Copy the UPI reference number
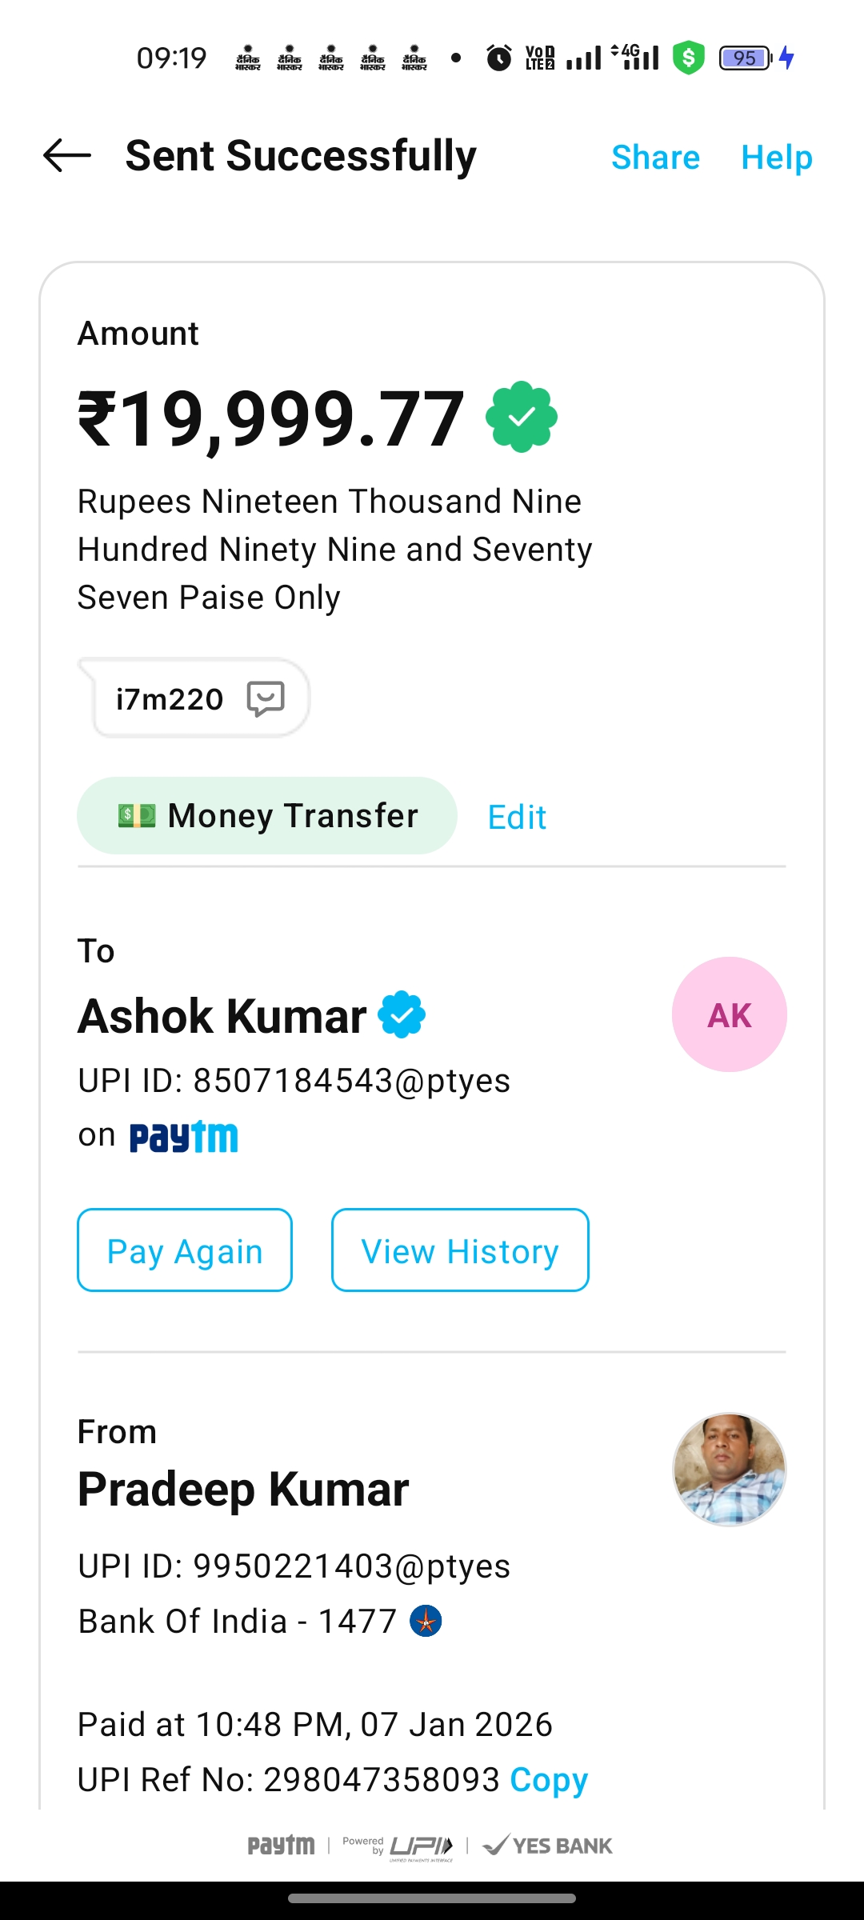Viewport: 864px width, 1920px height. pos(549,1780)
